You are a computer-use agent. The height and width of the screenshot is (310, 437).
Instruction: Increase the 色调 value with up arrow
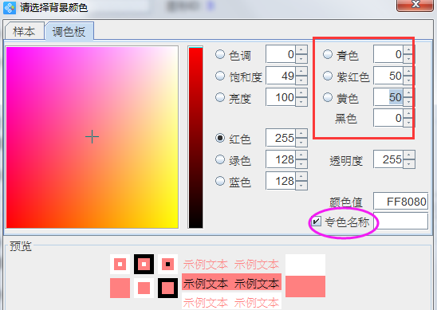[301, 50]
